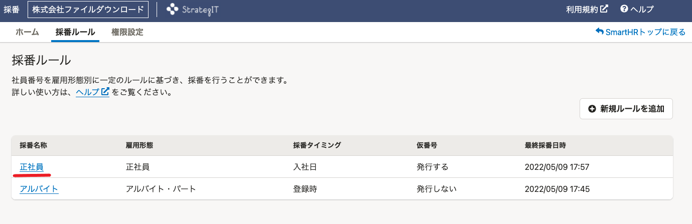
Task: Click the help question mark icon
Action: point(624,9)
